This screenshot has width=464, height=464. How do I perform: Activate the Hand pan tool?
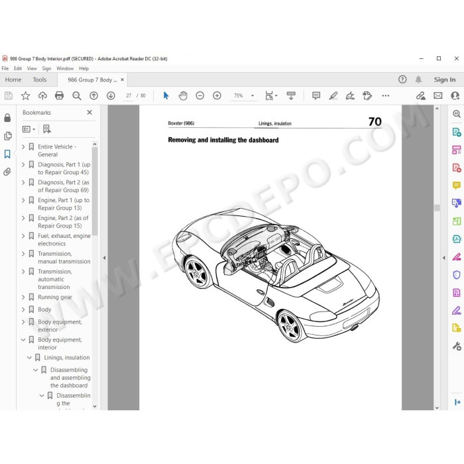point(183,95)
